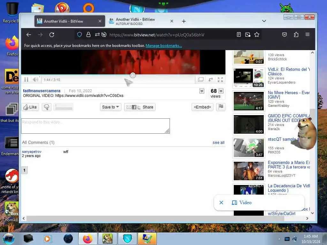Expand the view statistics arrow
Viewport: 327px width, 245px height.
(x=221, y=91)
